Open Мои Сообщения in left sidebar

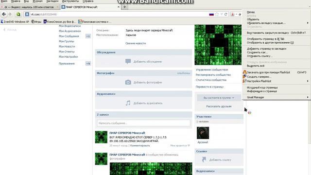coord(69,36)
